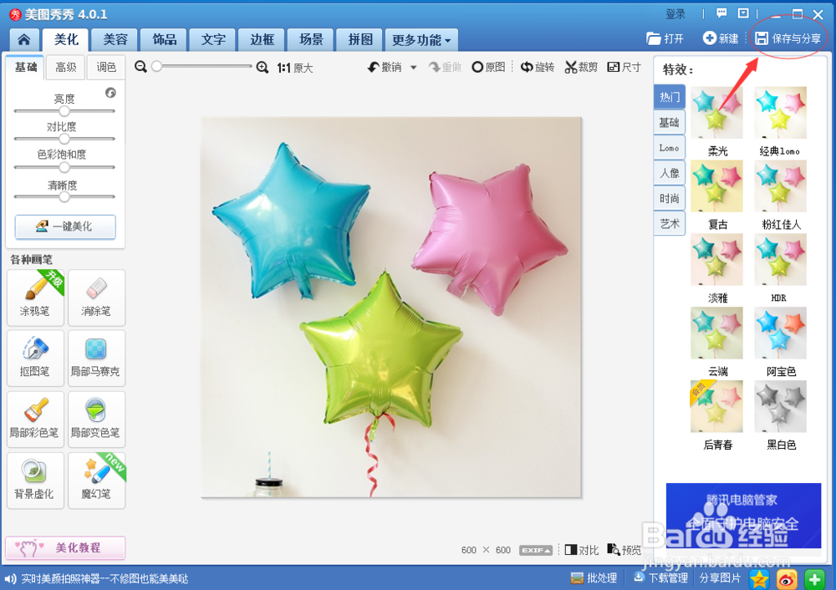Click 裁剪 crop tool
Viewport: 836px width, 590px height.
click(x=581, y=67)
